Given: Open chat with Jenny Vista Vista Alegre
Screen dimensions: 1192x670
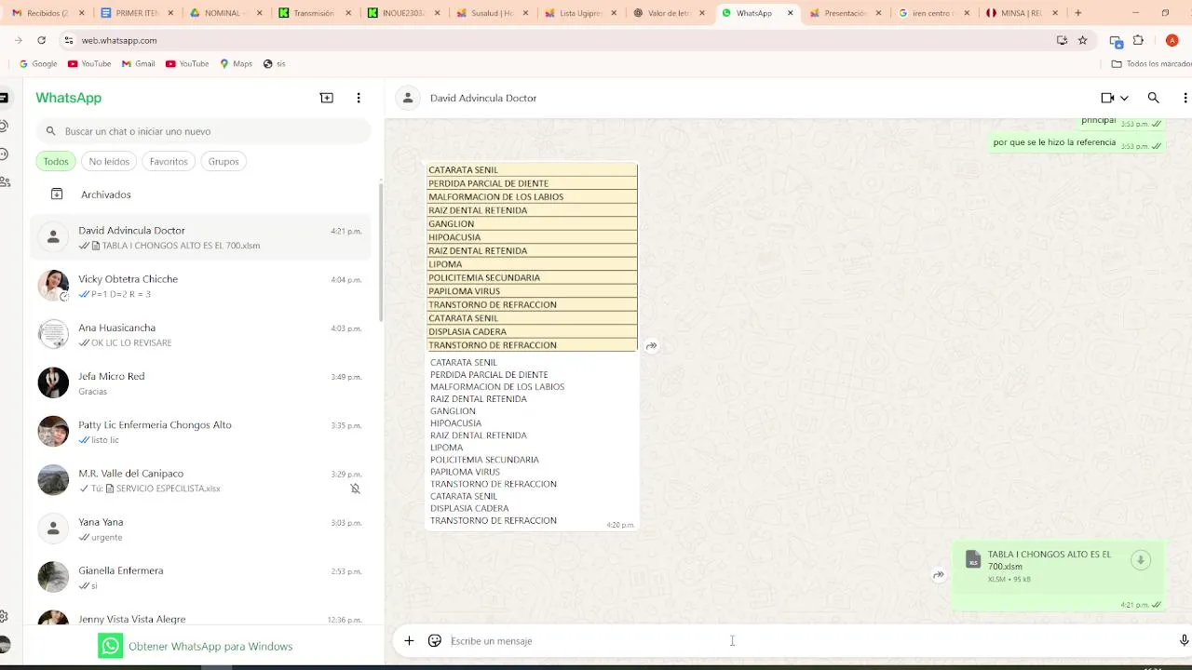Looking at the screenshot, I should [x=201, y=614].
